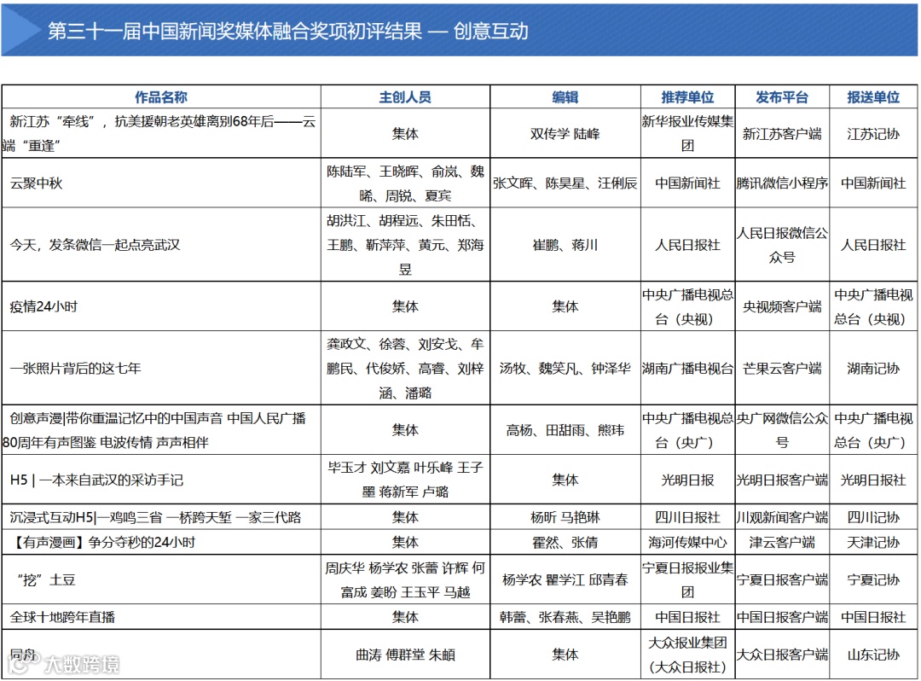
Task: Click 光明日报客户端 platform cell
Action: (x=782, y=480)
